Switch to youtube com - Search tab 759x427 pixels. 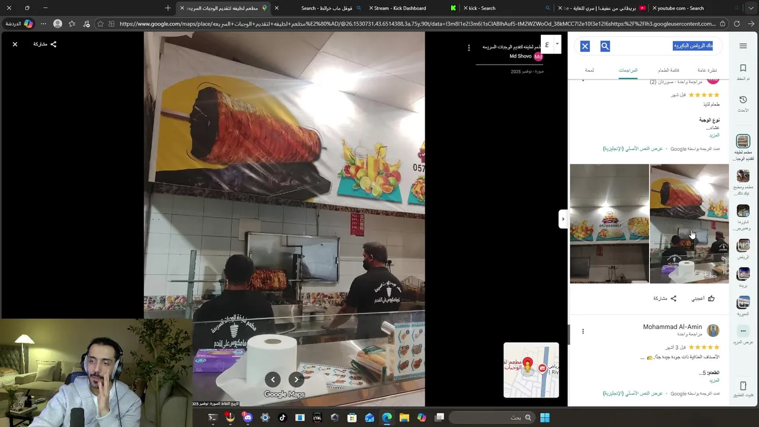697,8
